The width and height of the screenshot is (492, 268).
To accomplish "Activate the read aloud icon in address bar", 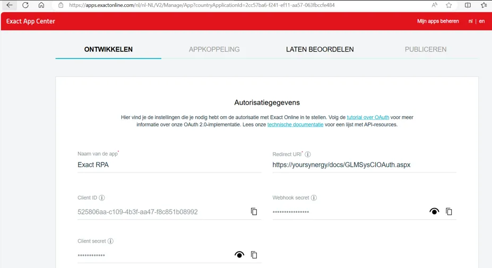I will (x=435, y=5).
